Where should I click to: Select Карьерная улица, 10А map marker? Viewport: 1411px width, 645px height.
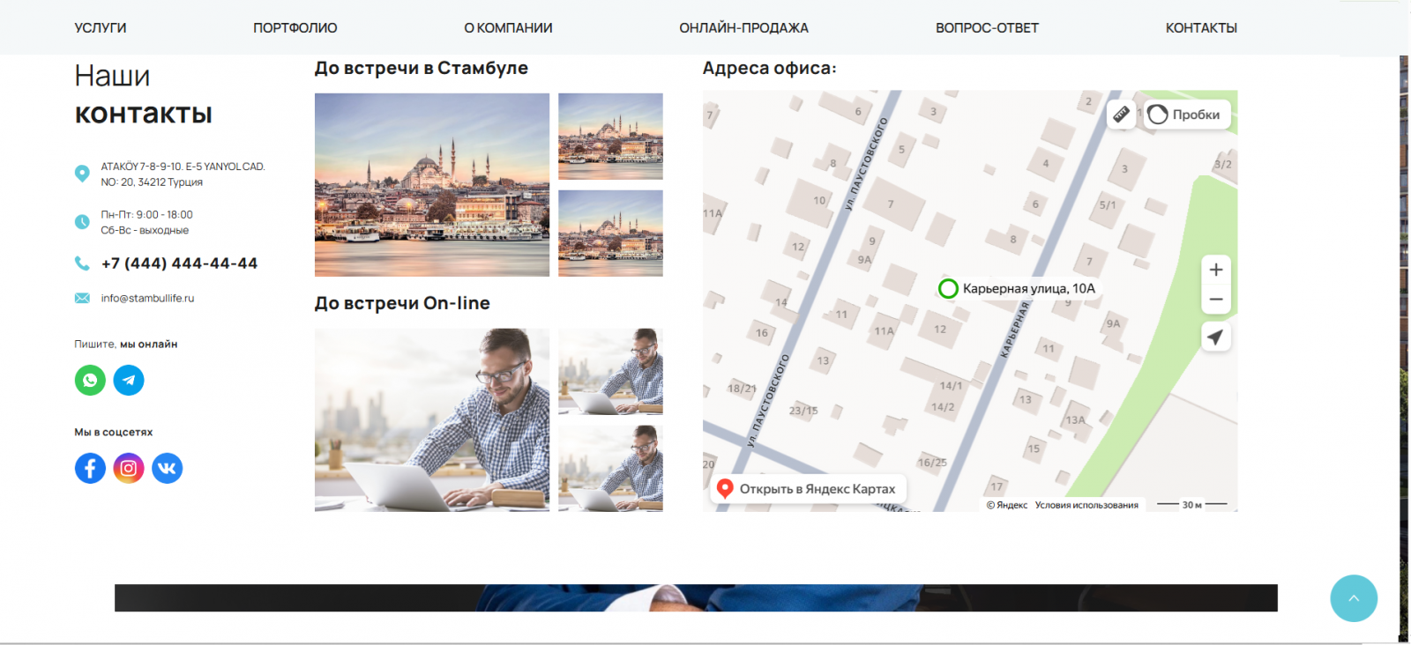pos(949,289)
